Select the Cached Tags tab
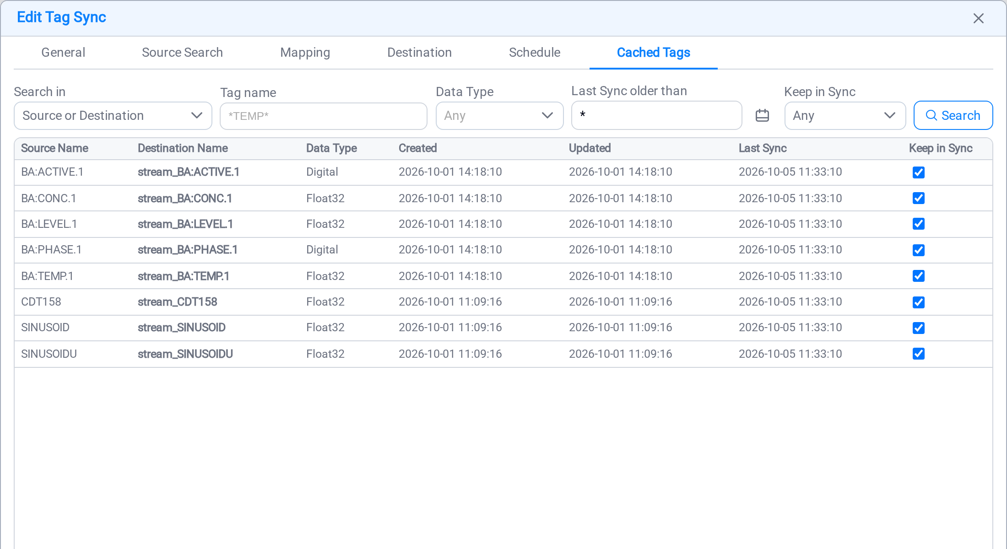 tap(653, 53)
